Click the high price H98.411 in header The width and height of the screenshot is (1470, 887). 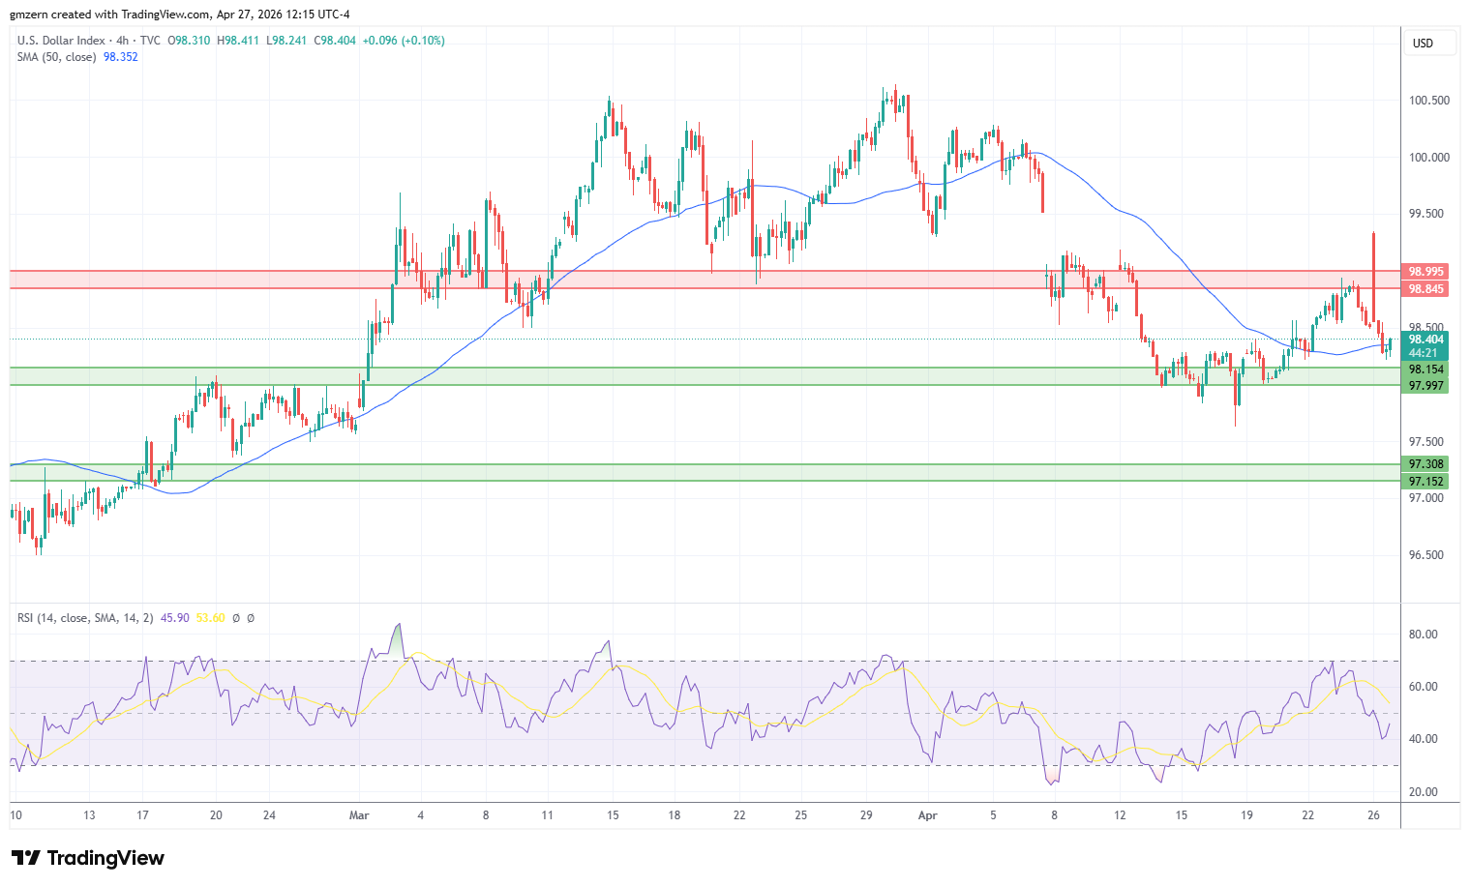pos(238,41)
